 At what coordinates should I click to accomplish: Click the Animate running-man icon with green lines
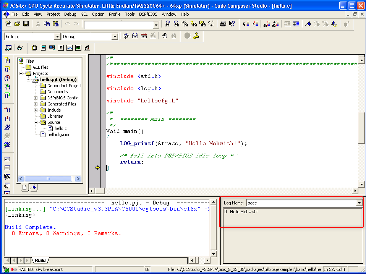click(7, 145)
